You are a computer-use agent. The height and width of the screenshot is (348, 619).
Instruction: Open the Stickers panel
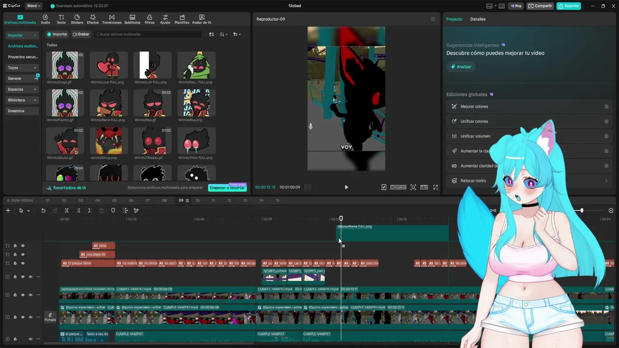pyautogui.click(x=77, y=19)
